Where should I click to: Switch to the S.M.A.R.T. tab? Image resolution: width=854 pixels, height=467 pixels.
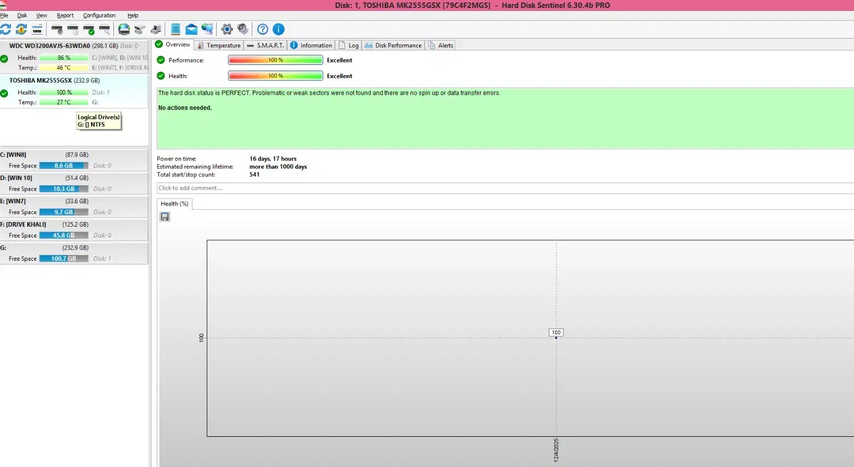265,45
